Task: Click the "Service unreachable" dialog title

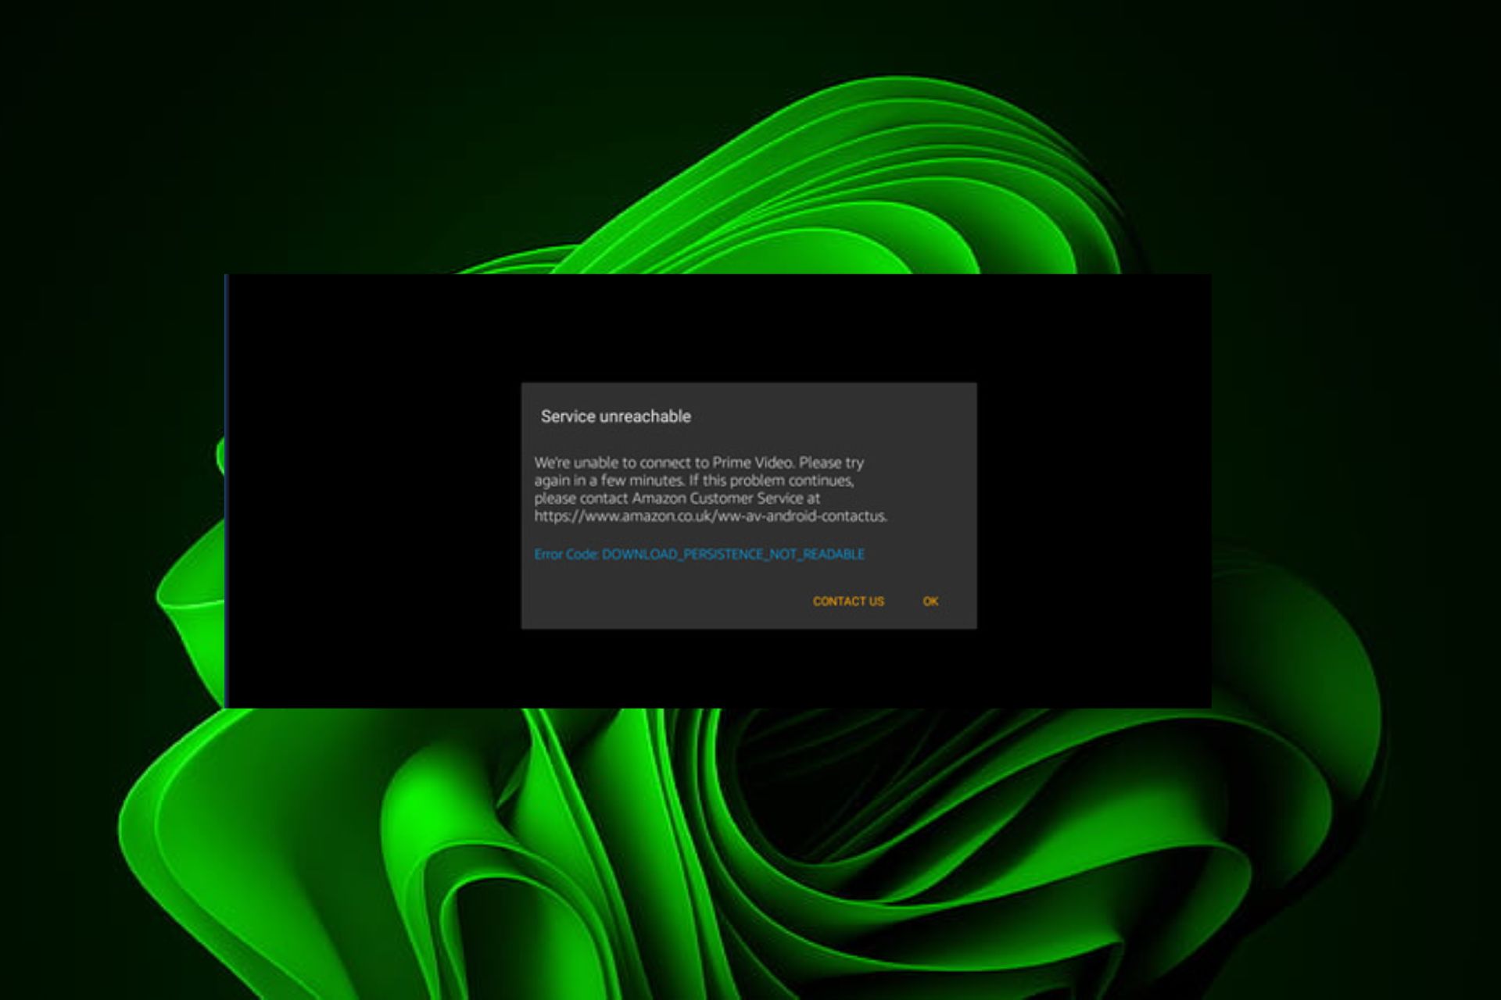Action: coord(616,416)
